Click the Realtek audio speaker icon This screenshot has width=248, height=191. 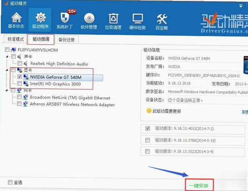pyautogui.click(x=25, y=63)
